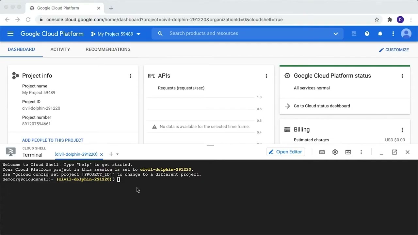Open Billing card options menu

tap(402, 130)
